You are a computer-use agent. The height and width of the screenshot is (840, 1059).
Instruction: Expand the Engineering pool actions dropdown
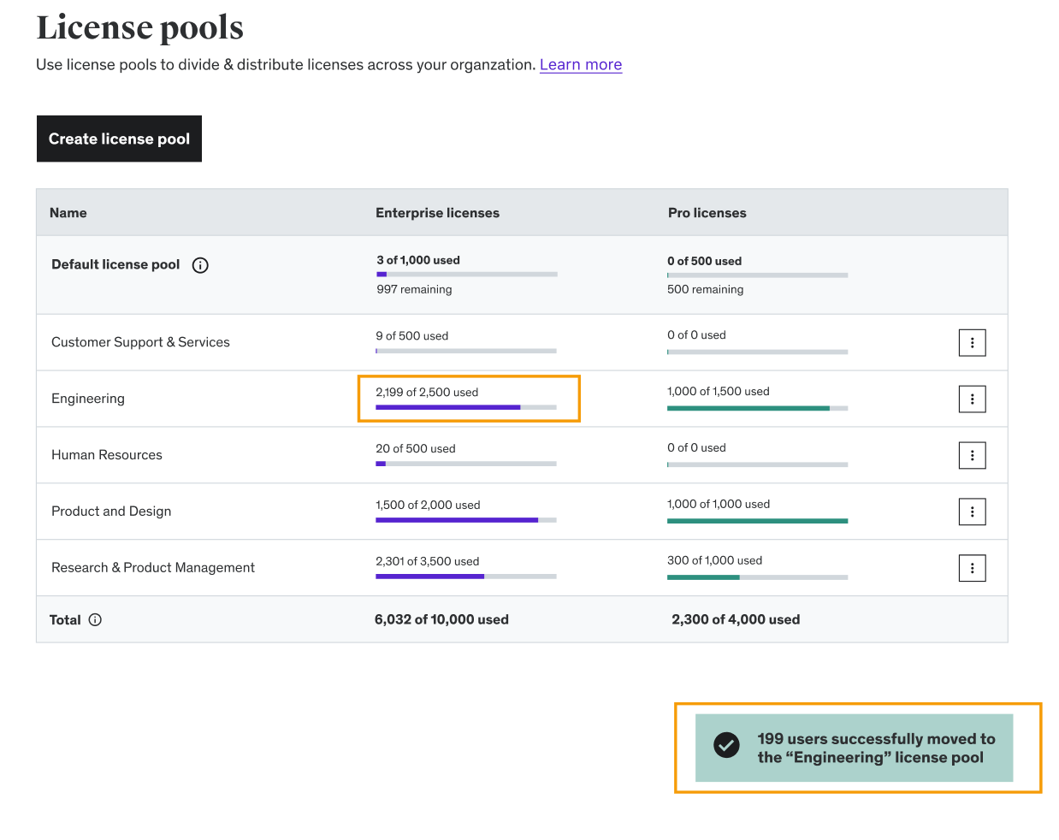972,399
